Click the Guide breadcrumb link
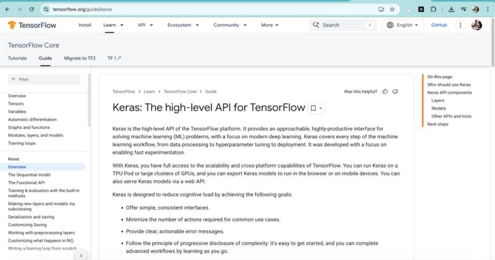495x260 pixels. (211, 91)
